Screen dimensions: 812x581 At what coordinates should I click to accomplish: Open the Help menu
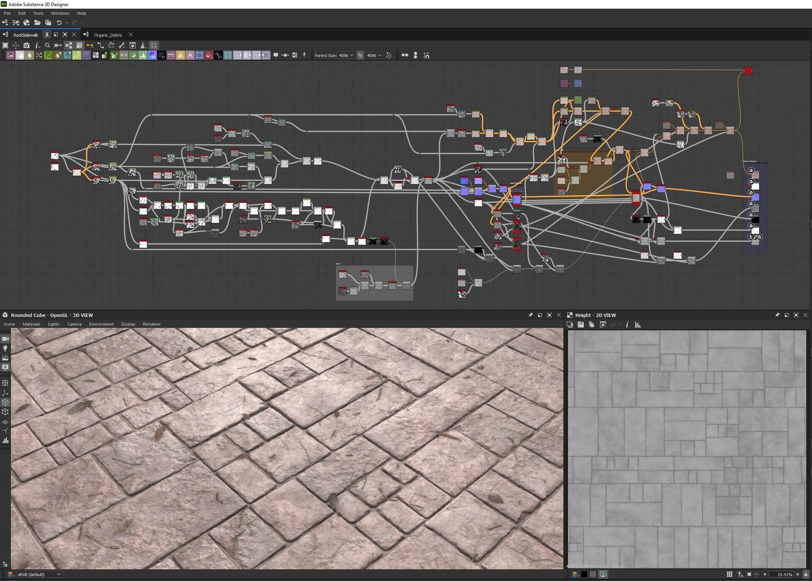81,13
